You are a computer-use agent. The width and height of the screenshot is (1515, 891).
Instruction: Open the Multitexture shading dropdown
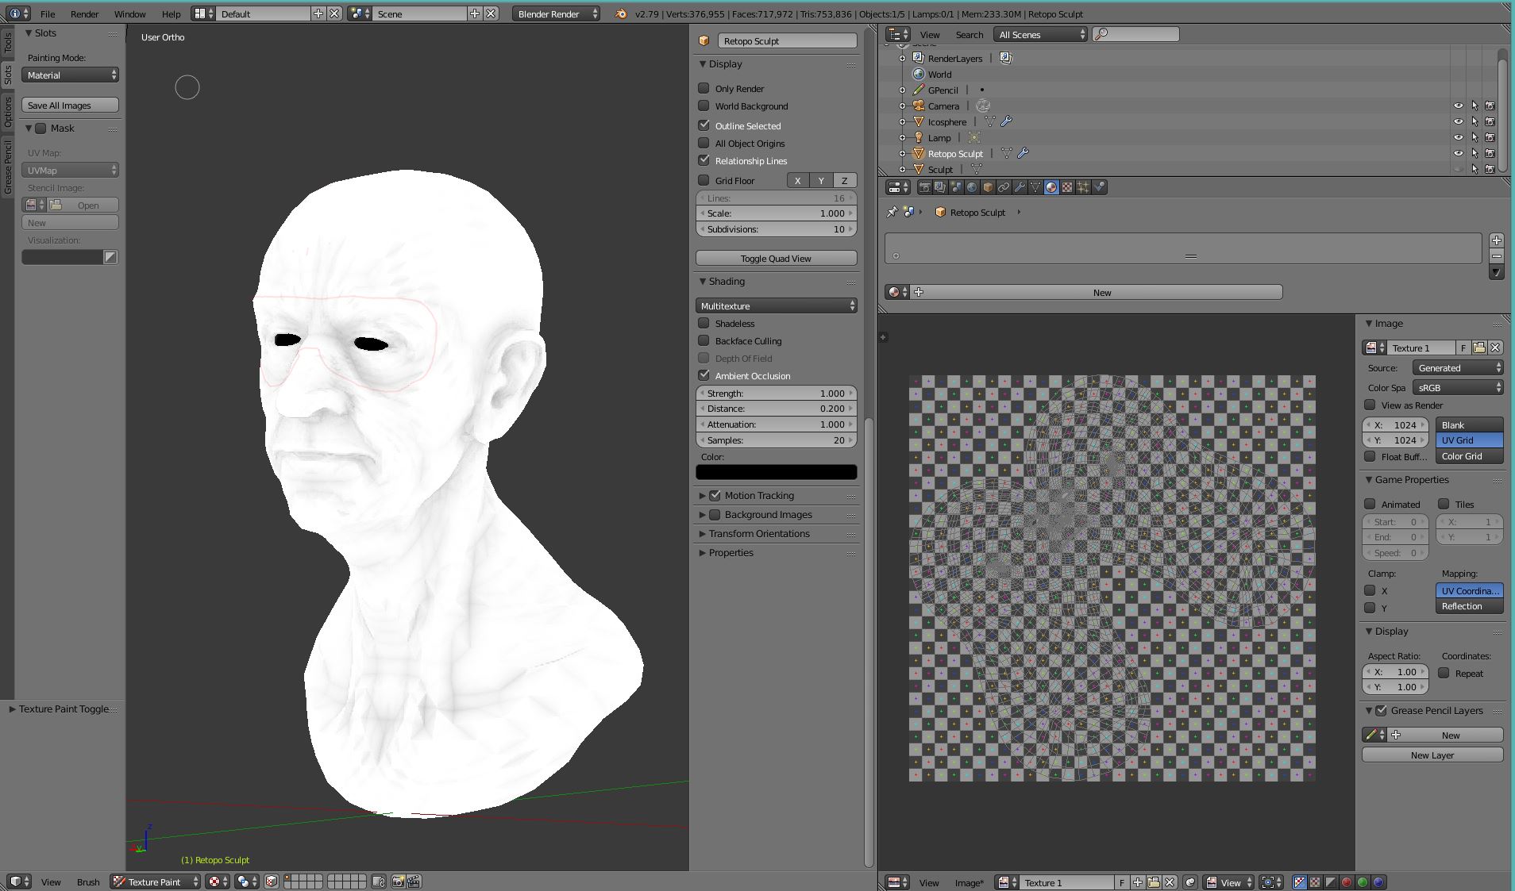coord(776,305)
